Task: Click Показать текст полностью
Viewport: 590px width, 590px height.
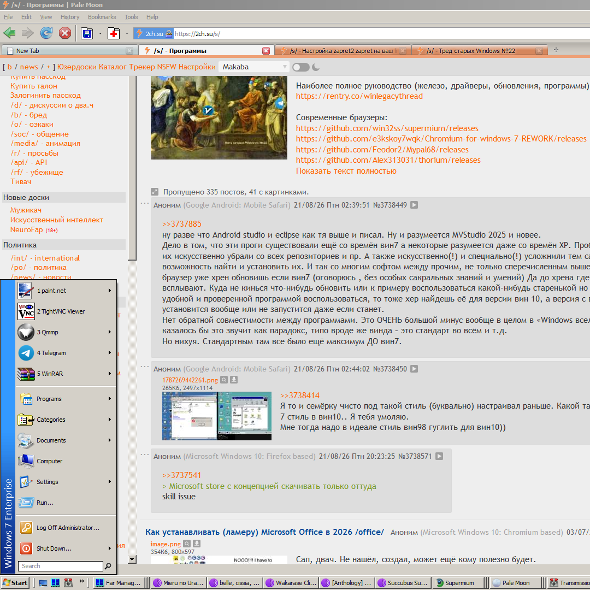Action: pos(346,171)
